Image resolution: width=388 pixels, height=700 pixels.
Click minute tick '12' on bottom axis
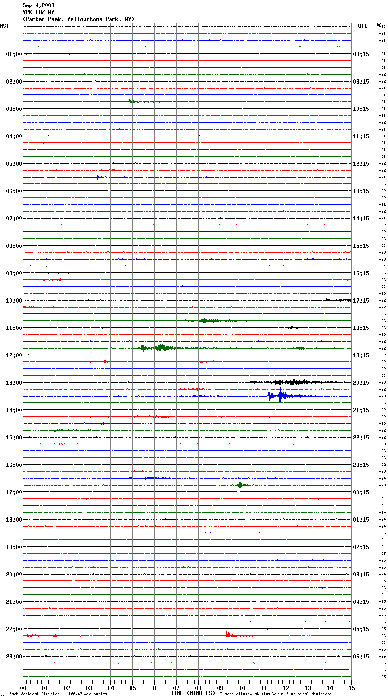286,688
